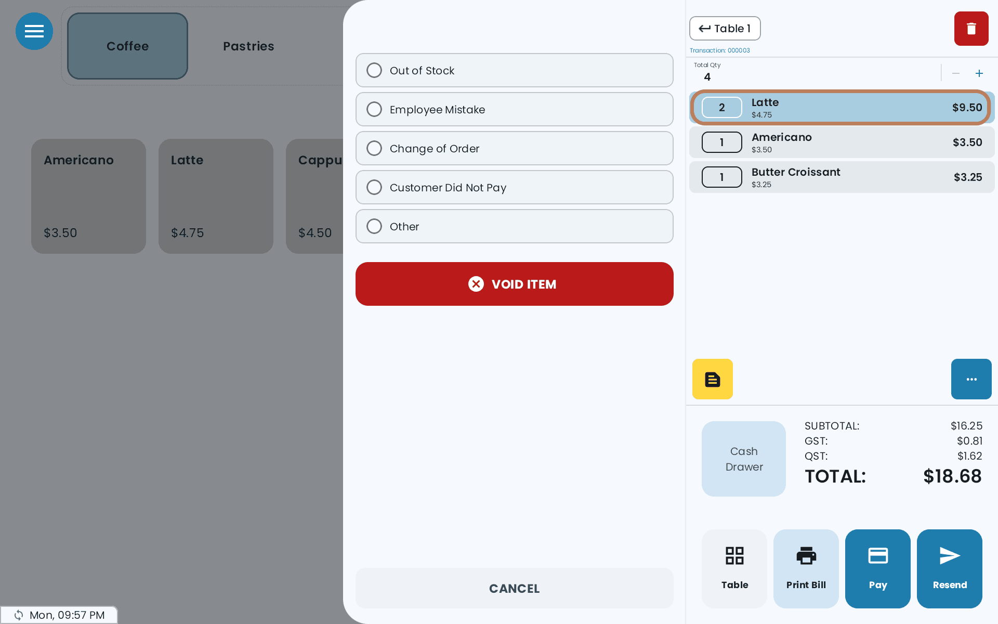This screenshot has width=998, height=624.
Task: Select the Butter Croissant order line
Action: pyautogui.click(x=842, y=177)
